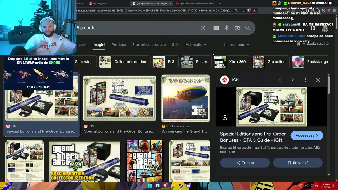This screenshot has height=190, width=338.
Task: Select the Produse search tab
Action: tap(119, 45)
